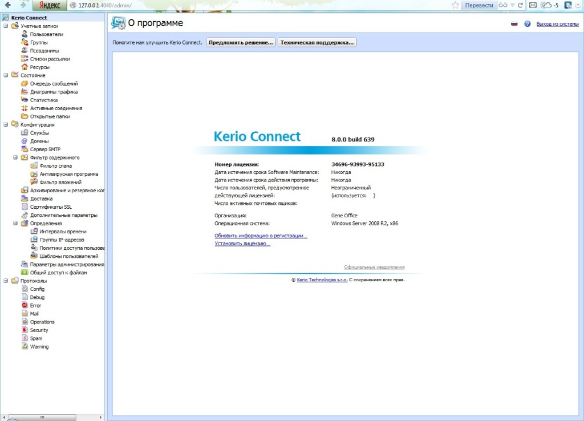Image resolution: width=584 pixels, height=421 pixels.
Task: Click the antivirus (Антивирусная программа) icon
Action: click(34, 173)
